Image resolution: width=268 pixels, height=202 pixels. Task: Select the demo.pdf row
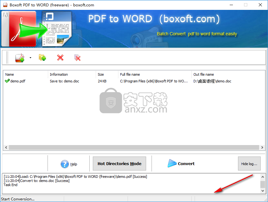(134, 81)
